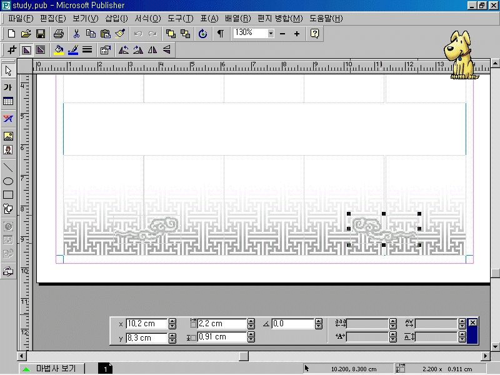Screen dimensions: 500x375
Task: Open the 도구(T) menu
Action: (x=181, y=19)
